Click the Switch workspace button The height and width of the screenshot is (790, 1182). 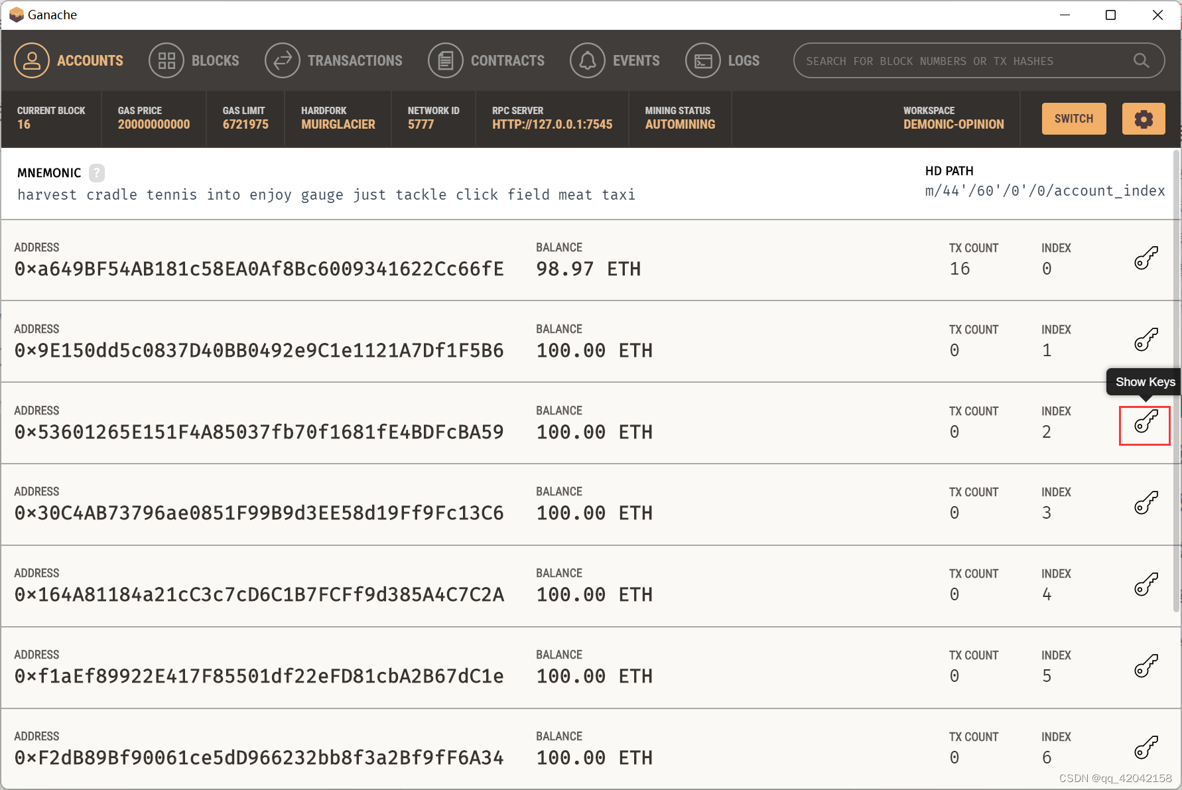pyautogui.click(x=1074, y=119)
